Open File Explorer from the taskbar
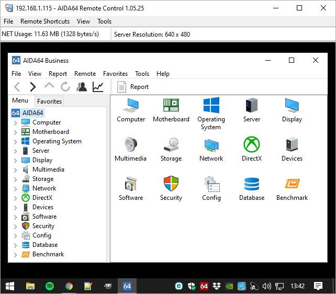 coord(30,286)
